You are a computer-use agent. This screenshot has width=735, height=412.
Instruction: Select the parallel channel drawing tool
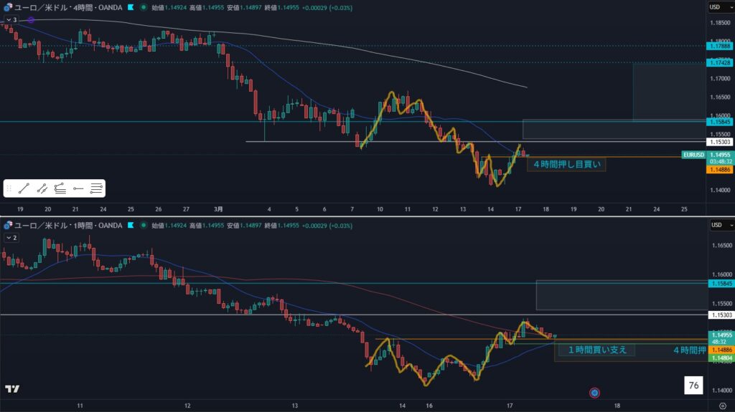pyautogui.click(x=42, y=188)
